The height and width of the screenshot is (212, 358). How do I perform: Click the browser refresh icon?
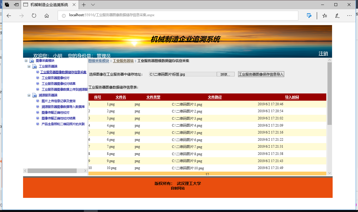coord(34,16)
